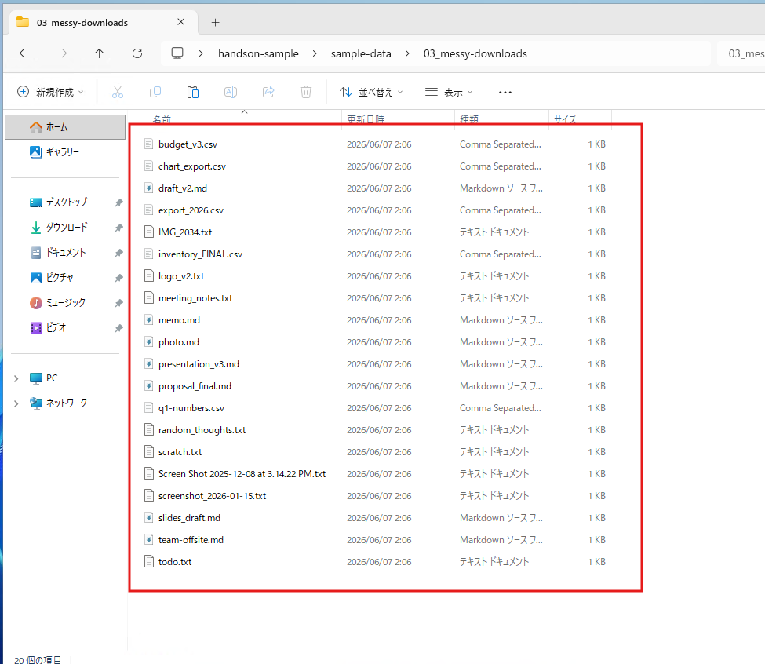Select the file memo.md

179,320
